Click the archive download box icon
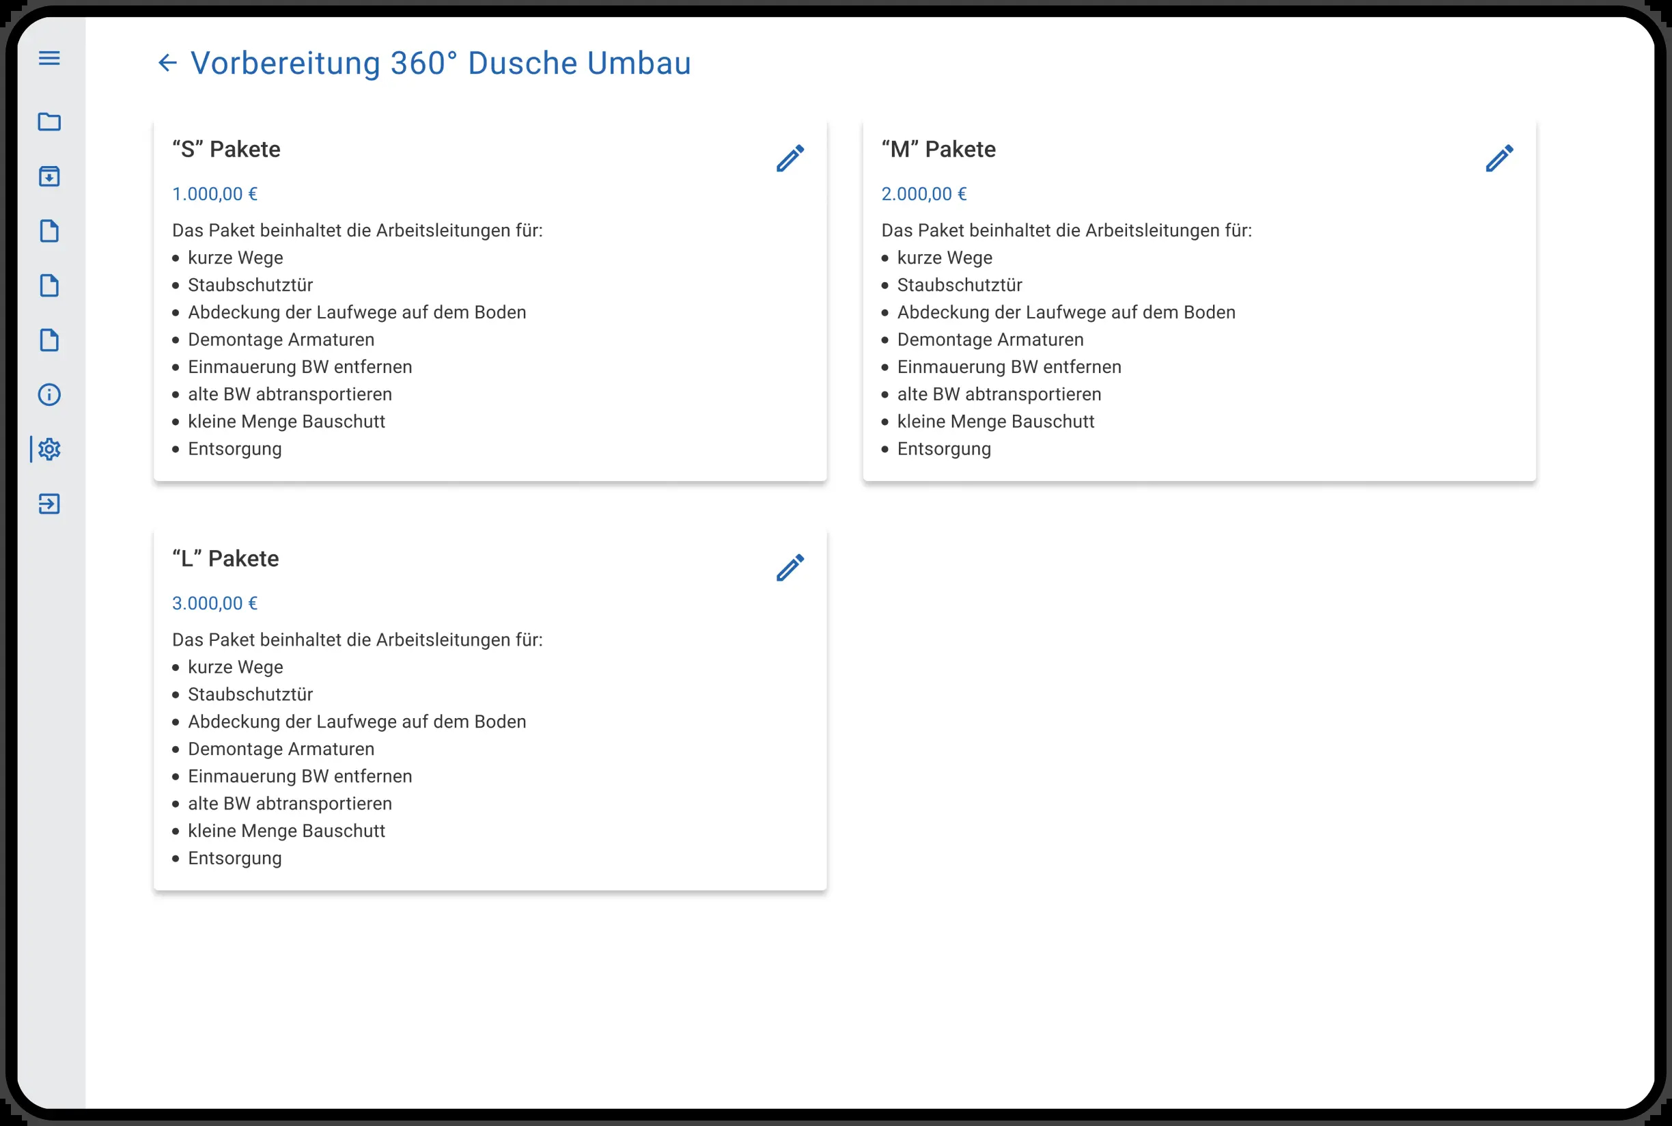This screenshot has width=1672, height=1126. click(48, 176)
